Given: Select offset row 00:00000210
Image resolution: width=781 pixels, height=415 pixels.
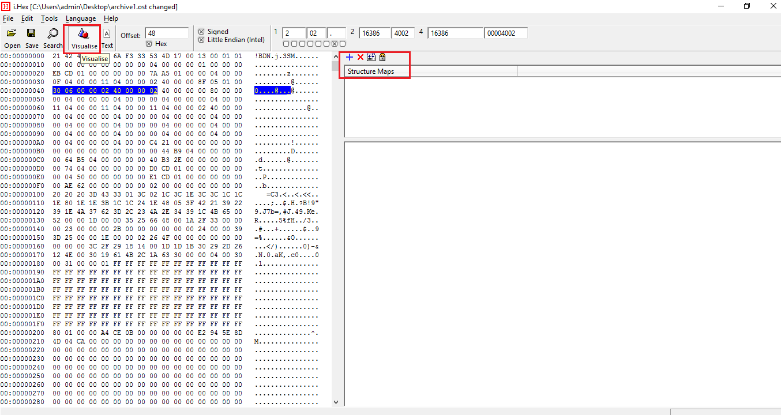Looking at the screenshot, I should pyautogui.click(x=22, y=341).
